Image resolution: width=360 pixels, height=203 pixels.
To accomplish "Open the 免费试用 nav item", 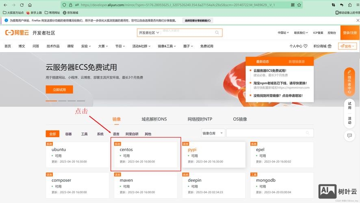I will tap(207, 46).
